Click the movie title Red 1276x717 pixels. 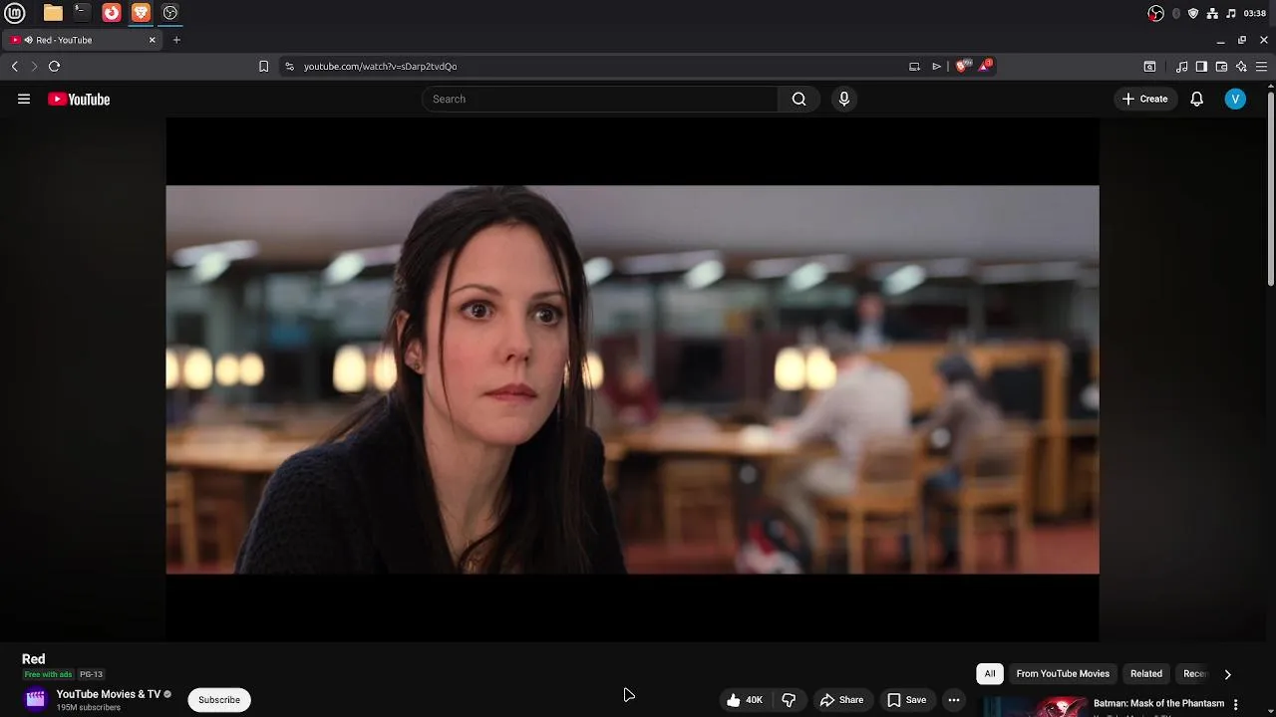point(34,659)
